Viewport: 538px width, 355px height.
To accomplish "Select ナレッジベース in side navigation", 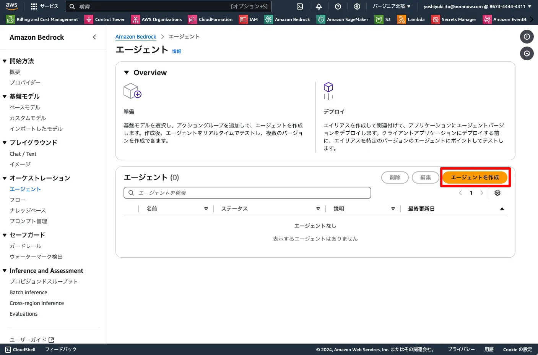I will point(28,211).
